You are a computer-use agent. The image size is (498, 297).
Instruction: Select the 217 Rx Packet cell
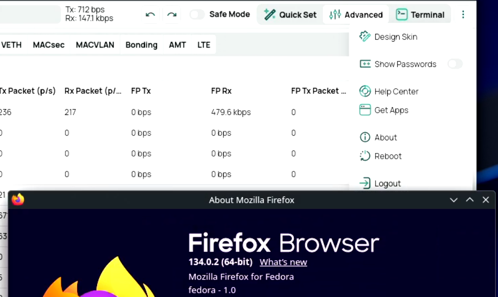pyautogui.click(x=70, y=112)
